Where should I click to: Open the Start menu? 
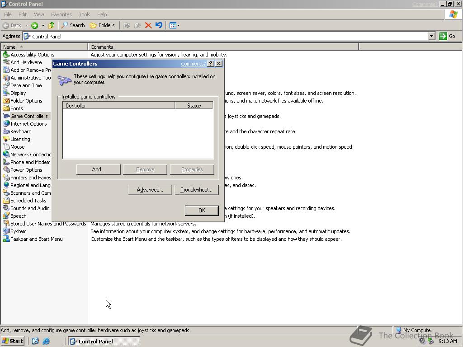13,342
